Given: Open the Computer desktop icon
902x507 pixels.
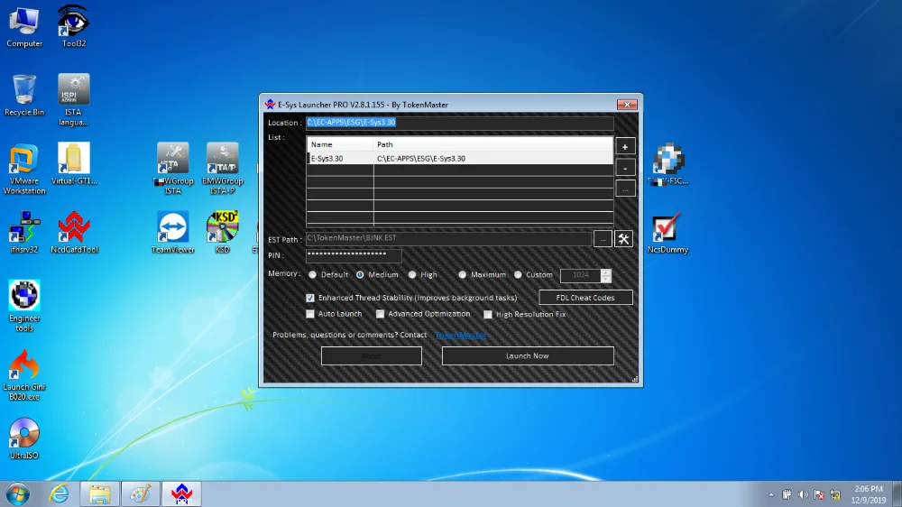Looking at the screenshot, I should (24, 26).
